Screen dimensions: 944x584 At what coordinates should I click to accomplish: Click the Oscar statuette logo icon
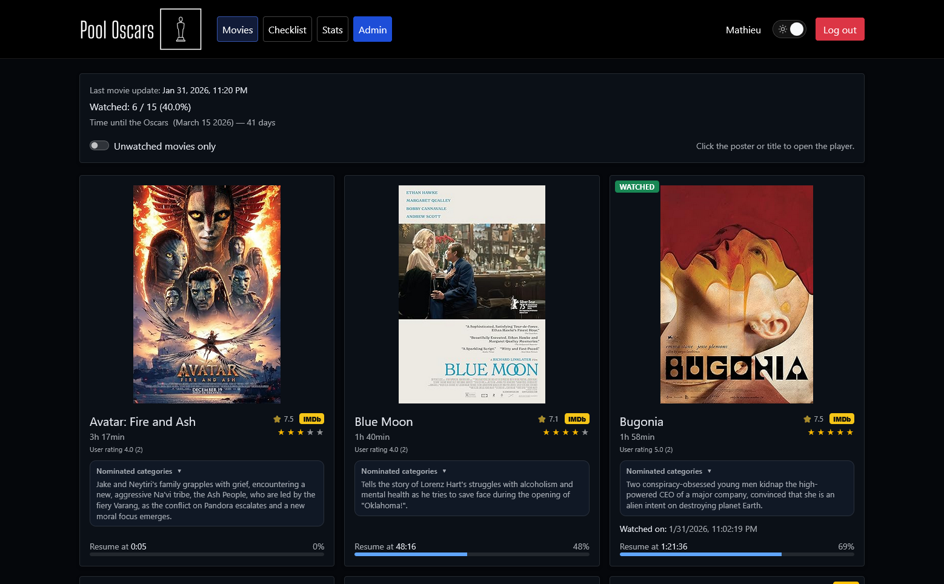point(181,29)
